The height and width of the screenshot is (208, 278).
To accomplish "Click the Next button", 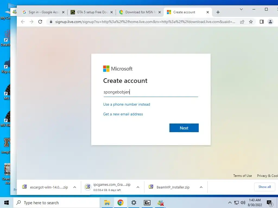I will pyautogui.click(x=184, y=128).
